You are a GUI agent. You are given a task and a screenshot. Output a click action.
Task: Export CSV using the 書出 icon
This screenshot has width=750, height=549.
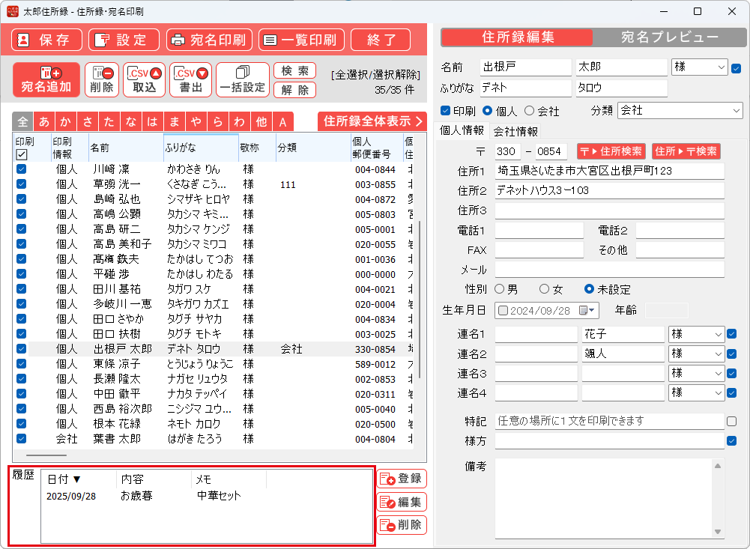pos(191,79)
